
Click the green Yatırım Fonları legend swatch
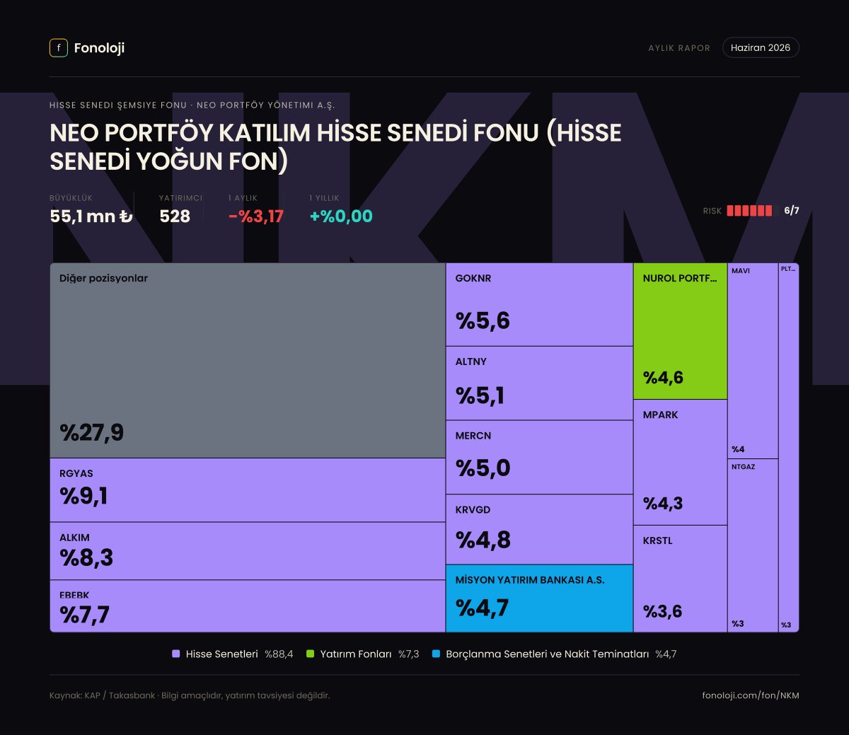coord(310,654)
